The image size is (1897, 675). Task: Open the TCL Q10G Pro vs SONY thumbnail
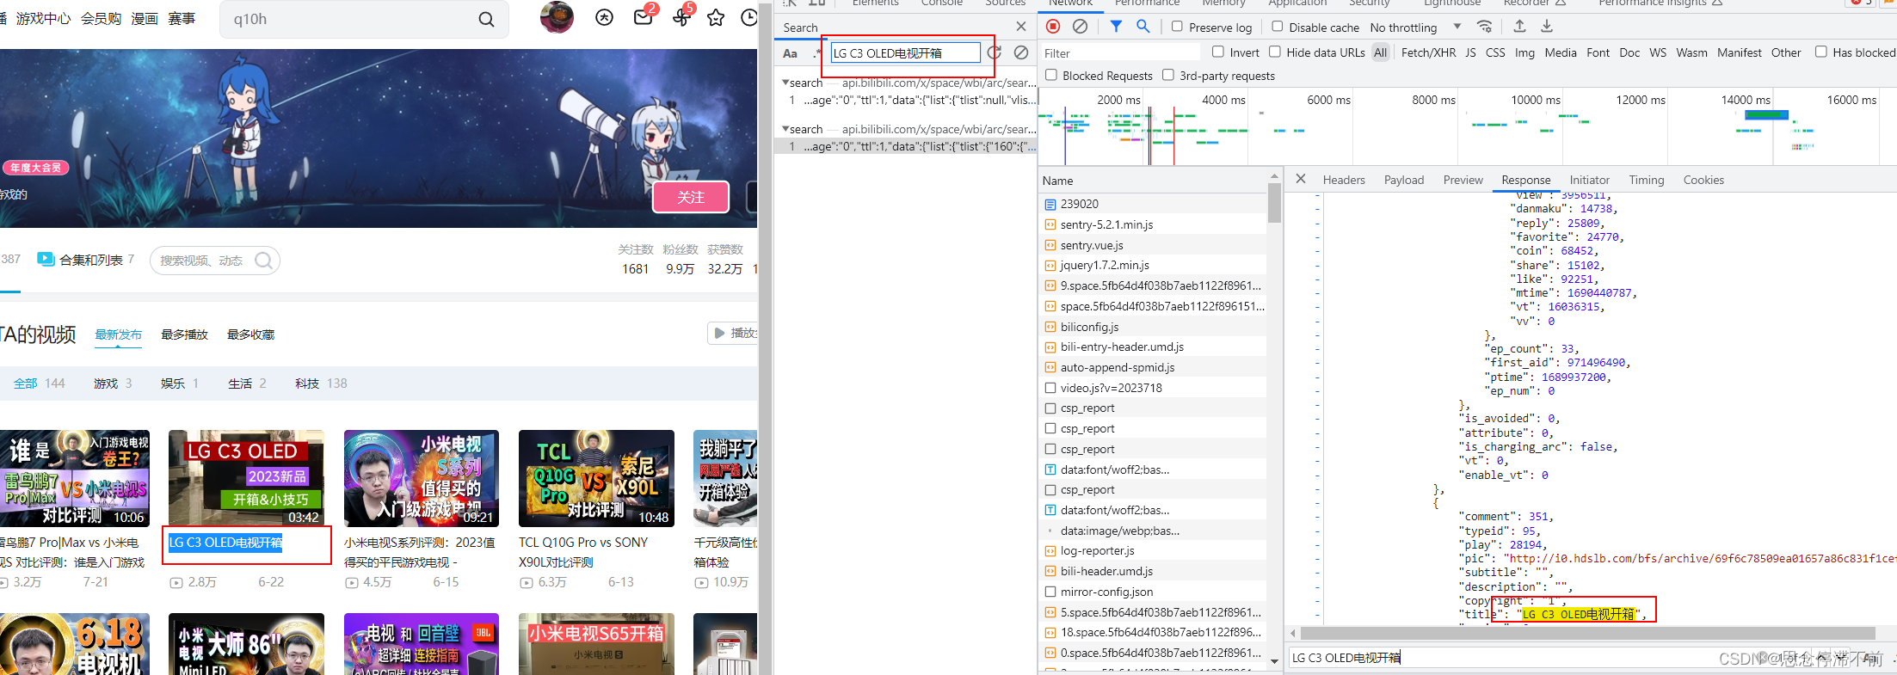point(596,478)
